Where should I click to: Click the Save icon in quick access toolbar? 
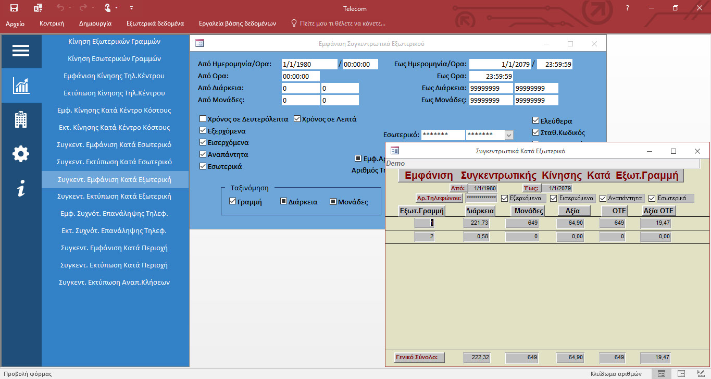(14, 8)
